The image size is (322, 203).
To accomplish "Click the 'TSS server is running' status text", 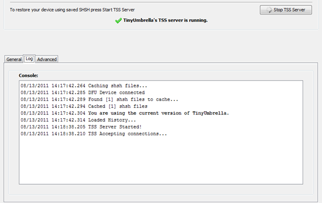I will coord(165,20).
